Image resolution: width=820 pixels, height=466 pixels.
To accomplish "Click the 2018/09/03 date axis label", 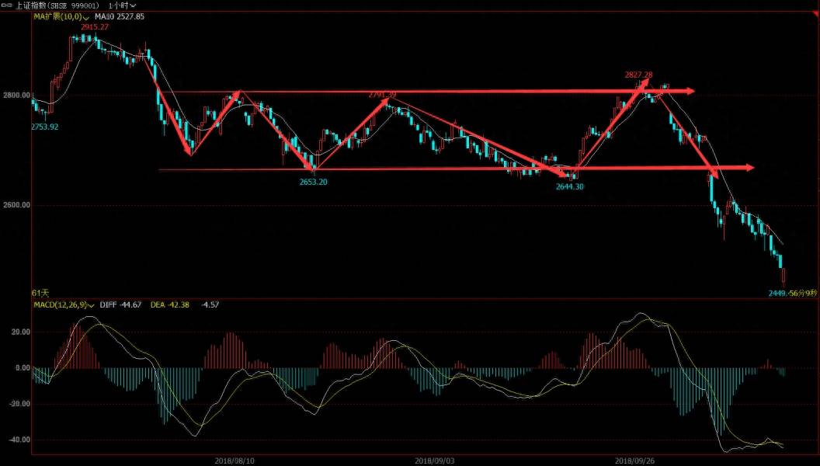I will (435, 461).
